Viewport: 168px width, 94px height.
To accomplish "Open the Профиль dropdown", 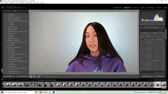I will click(149, 36).
